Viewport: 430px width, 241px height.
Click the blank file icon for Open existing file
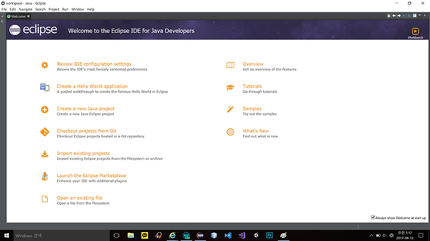44,199
